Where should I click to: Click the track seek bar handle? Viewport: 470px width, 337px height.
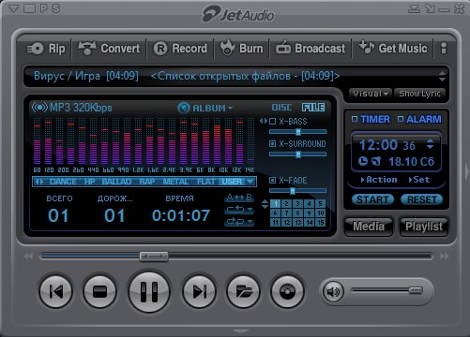click(154, 256)
